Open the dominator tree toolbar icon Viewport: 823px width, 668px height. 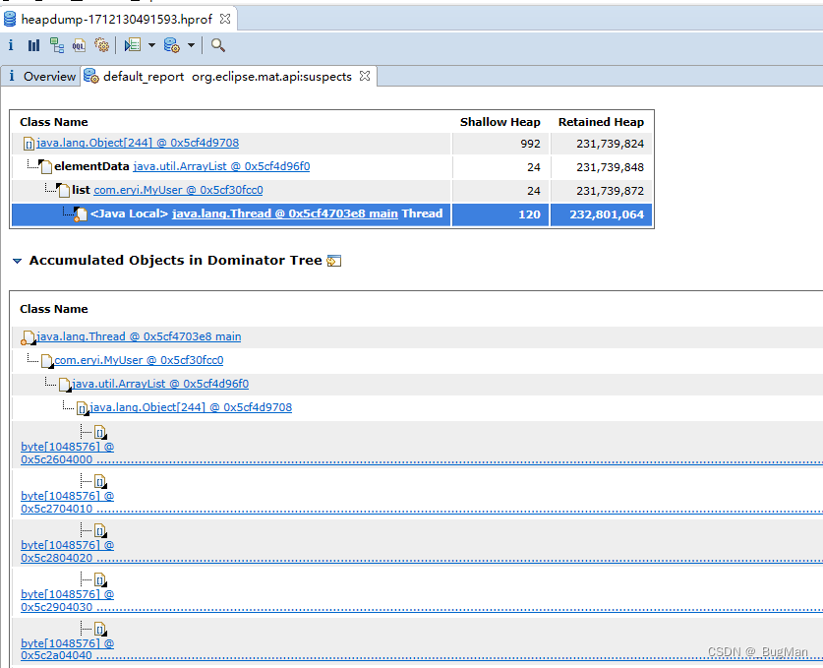(x=57, y=45)
